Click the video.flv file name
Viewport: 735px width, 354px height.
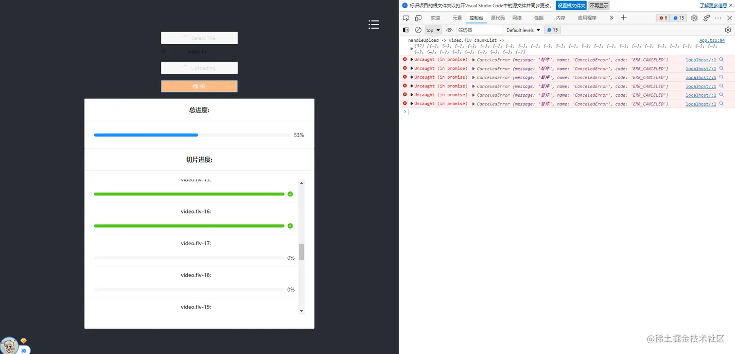(x=197, y=52)
